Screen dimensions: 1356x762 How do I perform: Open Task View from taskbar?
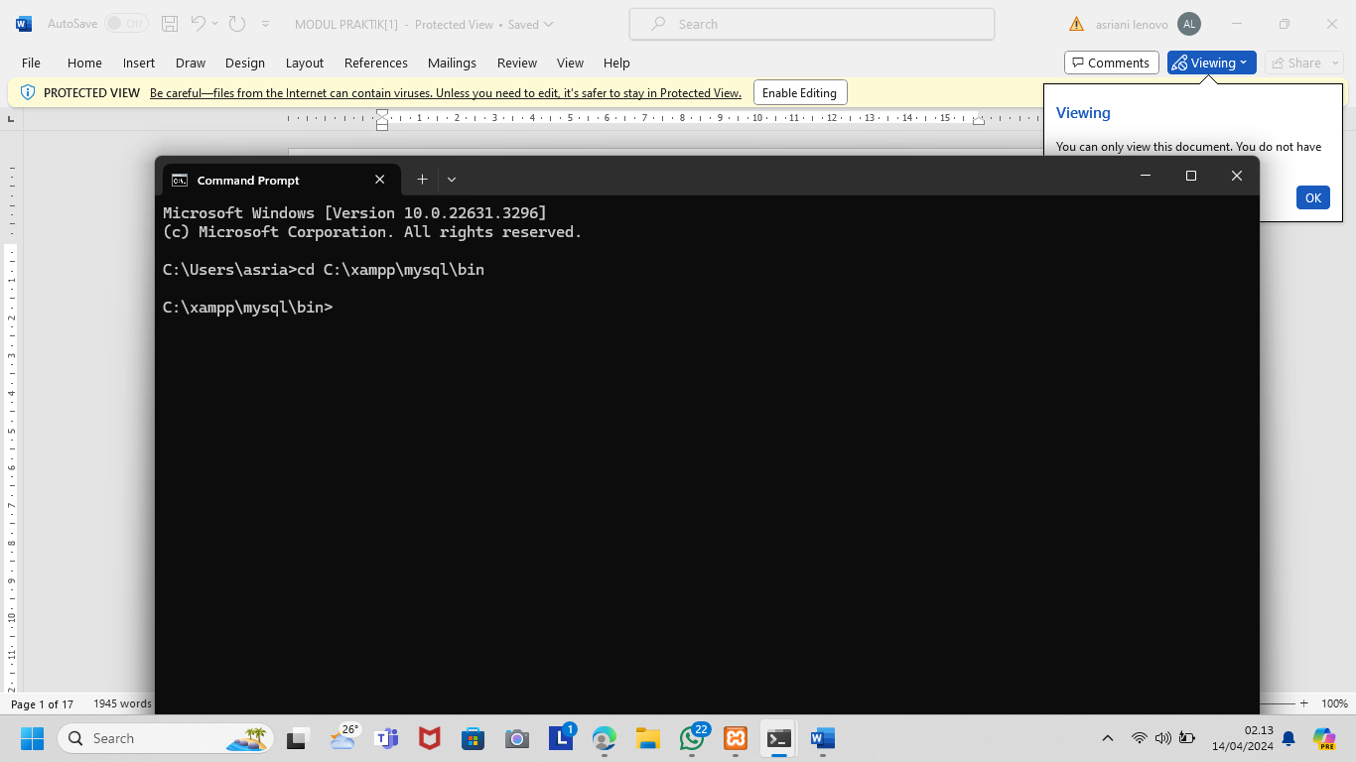(298, 738)
